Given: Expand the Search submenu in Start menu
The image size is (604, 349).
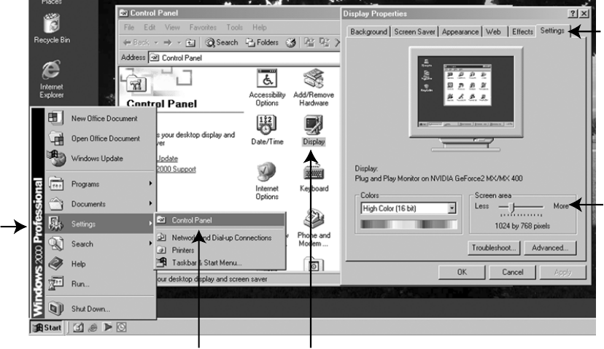Looking at the screenshot, I should point(100,244).
